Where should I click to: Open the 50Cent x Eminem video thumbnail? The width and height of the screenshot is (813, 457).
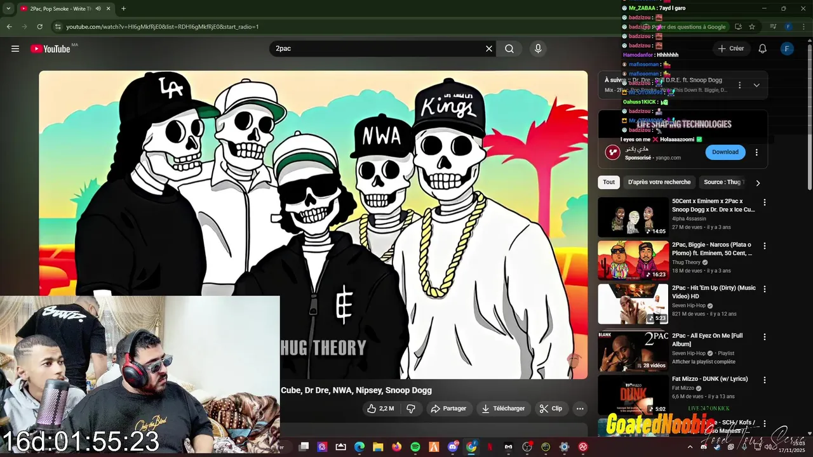633,217
